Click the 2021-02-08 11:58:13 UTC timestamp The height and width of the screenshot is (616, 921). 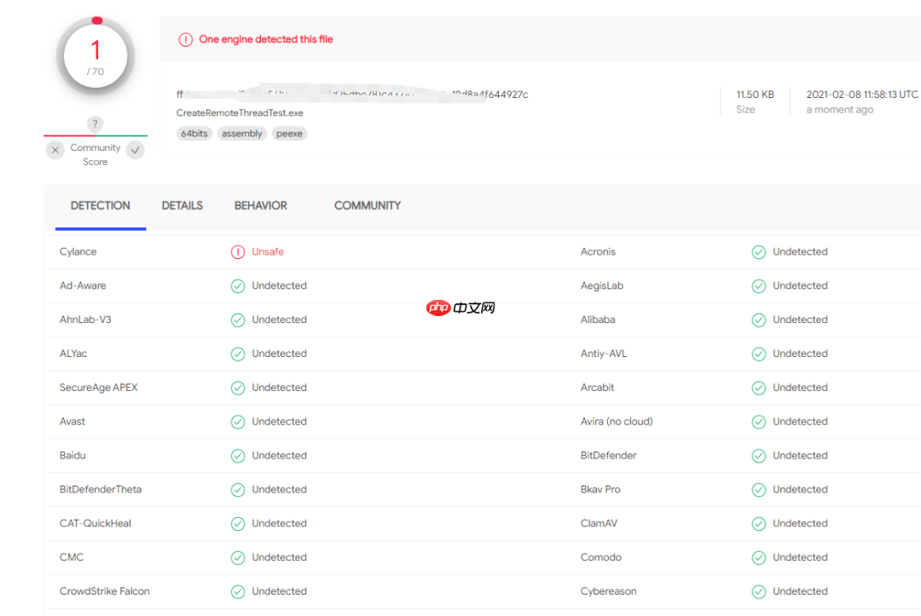coord(861,95)
